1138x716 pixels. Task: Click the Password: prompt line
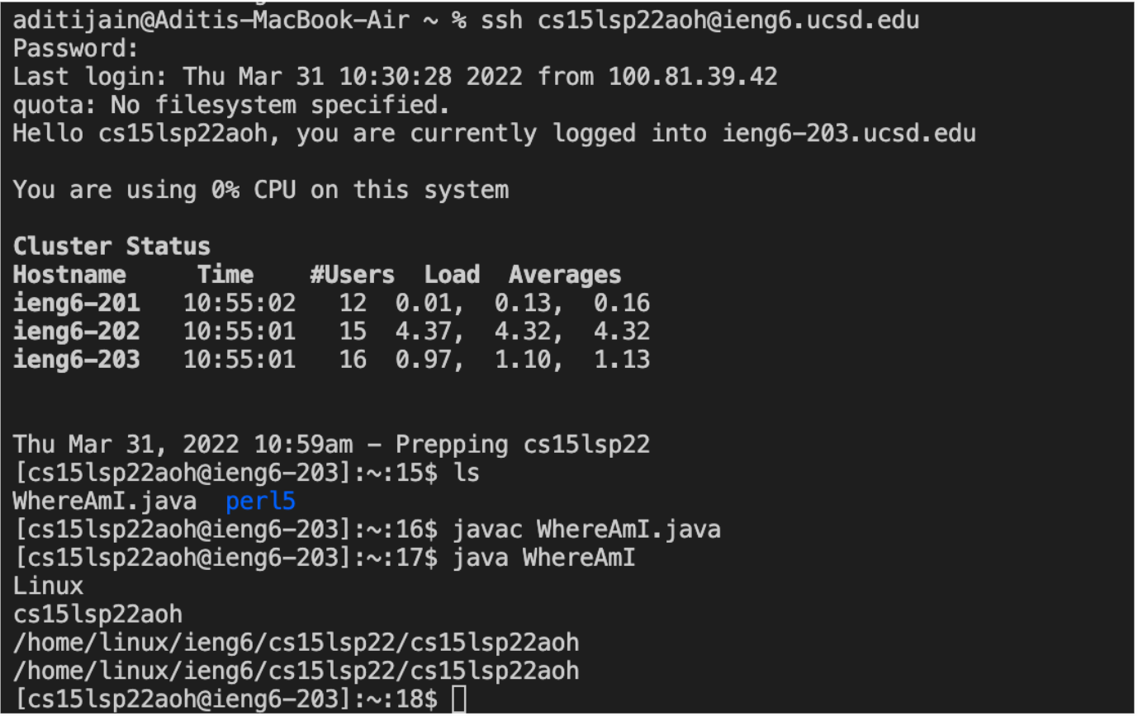click(76, 49)
